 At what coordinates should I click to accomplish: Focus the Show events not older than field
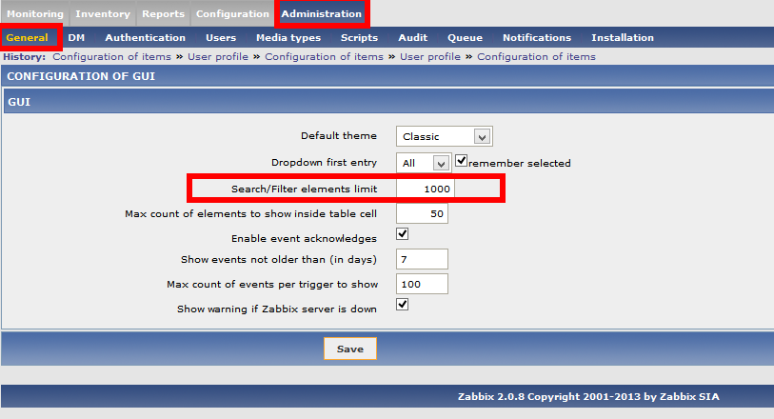[422, 260]
